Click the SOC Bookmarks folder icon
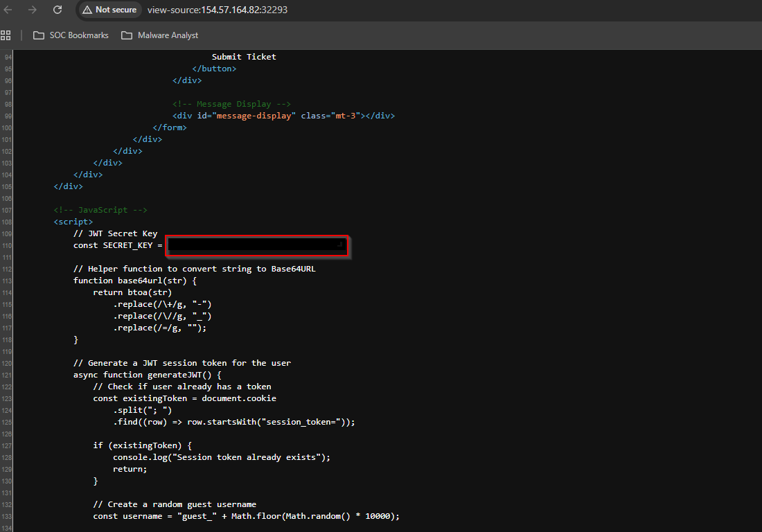The image size is (762, 532). coord(39,35)
